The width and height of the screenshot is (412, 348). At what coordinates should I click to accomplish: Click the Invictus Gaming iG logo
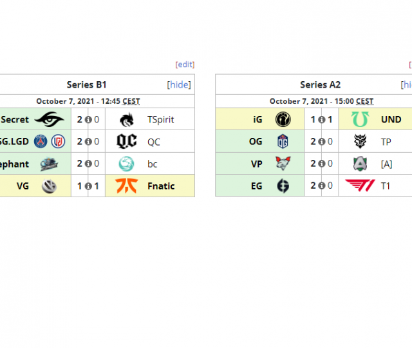283,119
